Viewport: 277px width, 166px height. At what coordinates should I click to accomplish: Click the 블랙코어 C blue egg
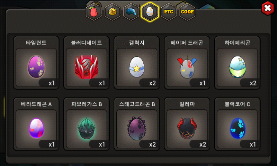237,128
